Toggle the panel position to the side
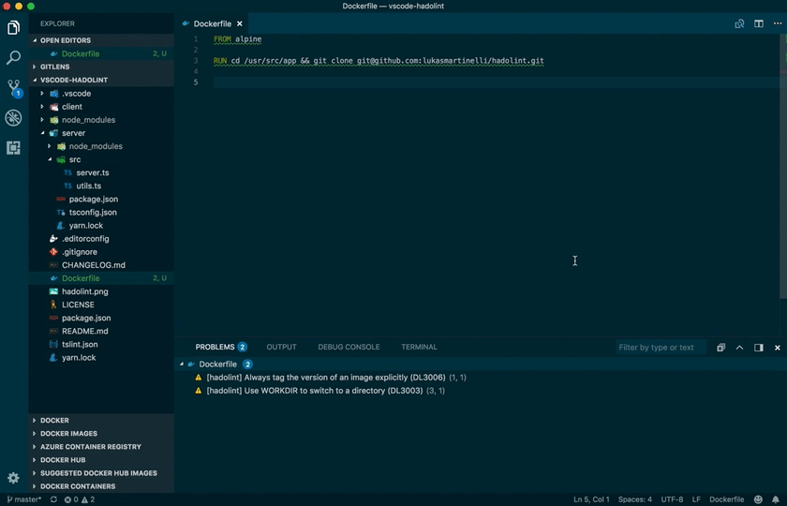 click(758, 348)
